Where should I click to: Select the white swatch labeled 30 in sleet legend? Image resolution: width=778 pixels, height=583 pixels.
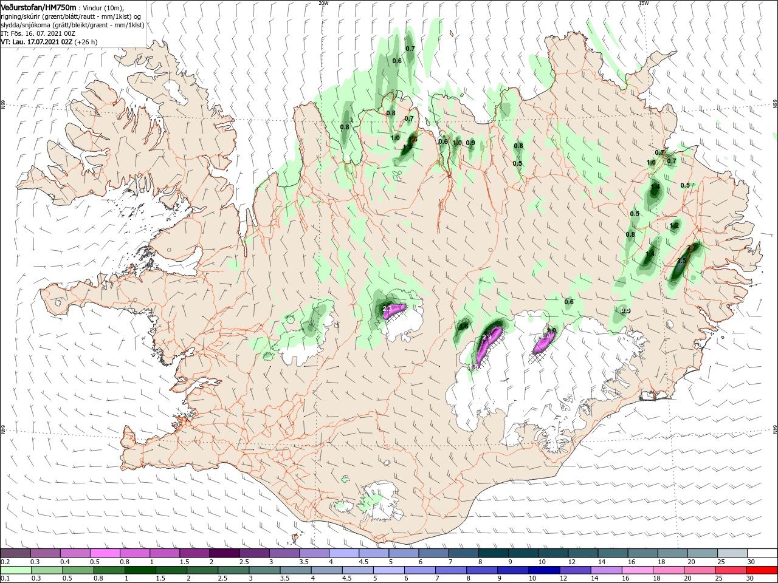point(763,553)
